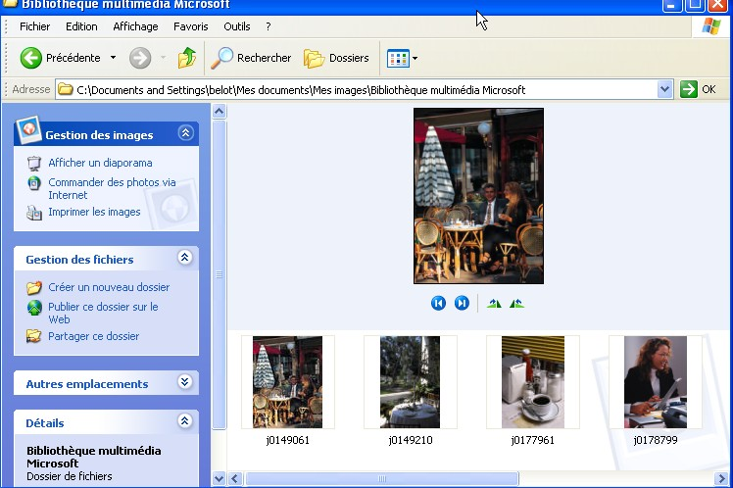Screen dimensions: 733x488
Task: Click the grey forward arrow button
Action: click(x=140, y=58)
